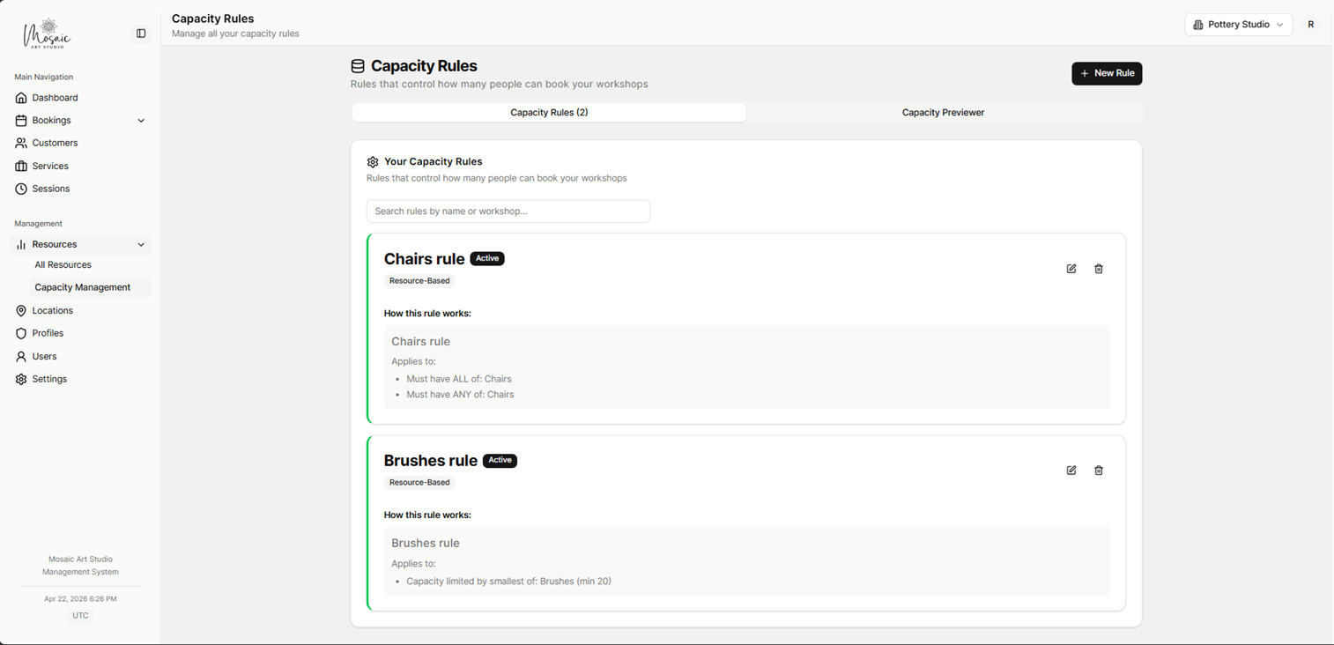Image resolution: width=1334 pixels, height=645 pixels.
Task: Edit the Chairs rule with the pencil icon
Action: [x=1071, y=269]
